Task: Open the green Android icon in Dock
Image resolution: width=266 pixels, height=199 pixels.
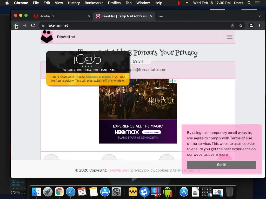Action: click(x=168, y=192)
